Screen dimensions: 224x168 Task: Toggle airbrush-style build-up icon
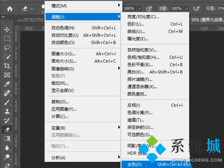196,9
